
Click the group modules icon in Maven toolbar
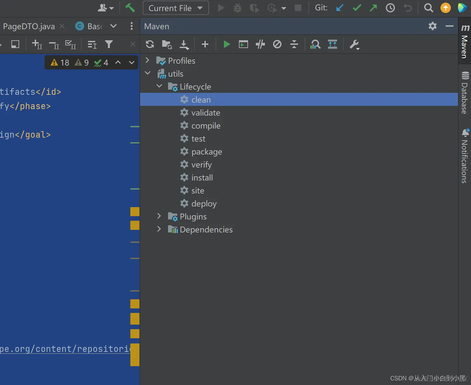[333, 44]
